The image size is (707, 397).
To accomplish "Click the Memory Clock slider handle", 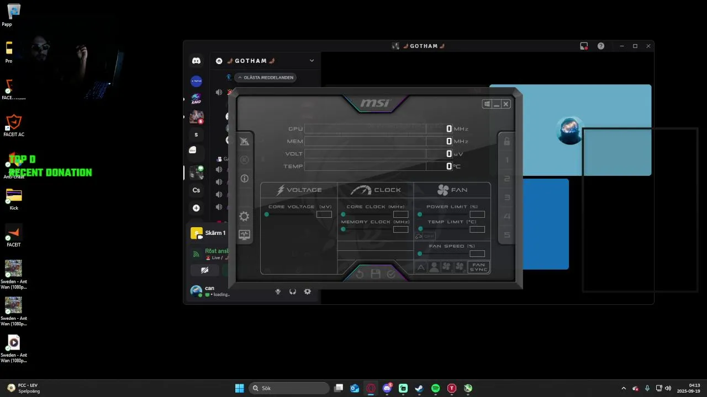I will click(343, 229).
